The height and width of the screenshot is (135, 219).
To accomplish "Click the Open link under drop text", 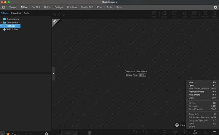I will click(x=129, y=75).
